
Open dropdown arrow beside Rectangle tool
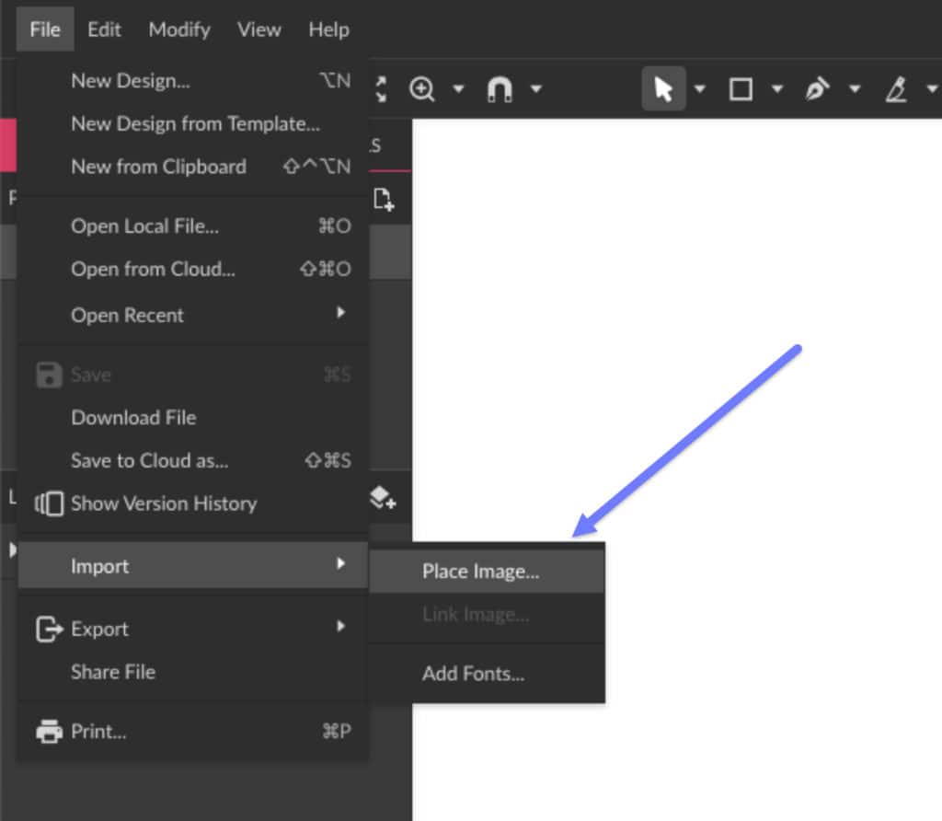pyautogui.click(x=777, y=89)
